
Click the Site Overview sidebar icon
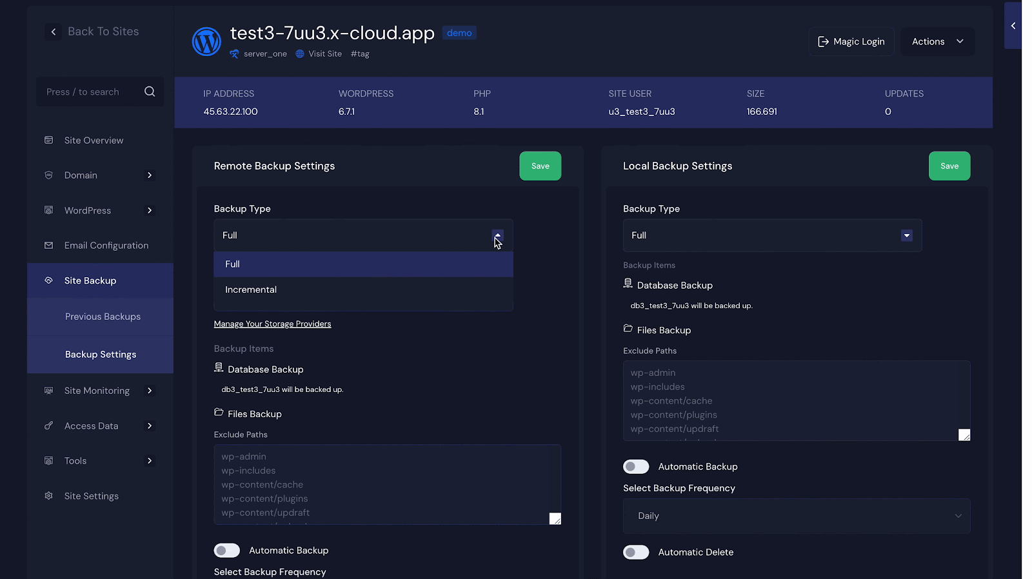pos(48,140)
